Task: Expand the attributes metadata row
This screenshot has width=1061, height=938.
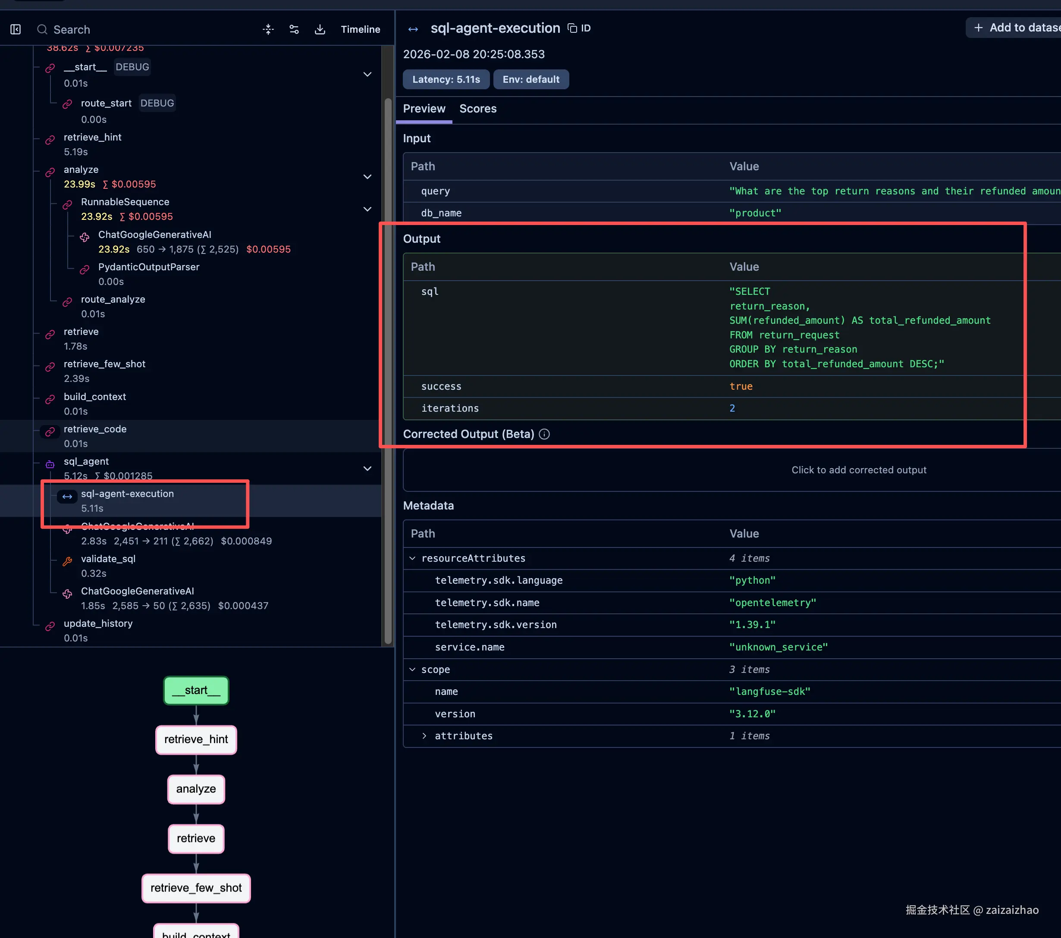Action: 424,736
